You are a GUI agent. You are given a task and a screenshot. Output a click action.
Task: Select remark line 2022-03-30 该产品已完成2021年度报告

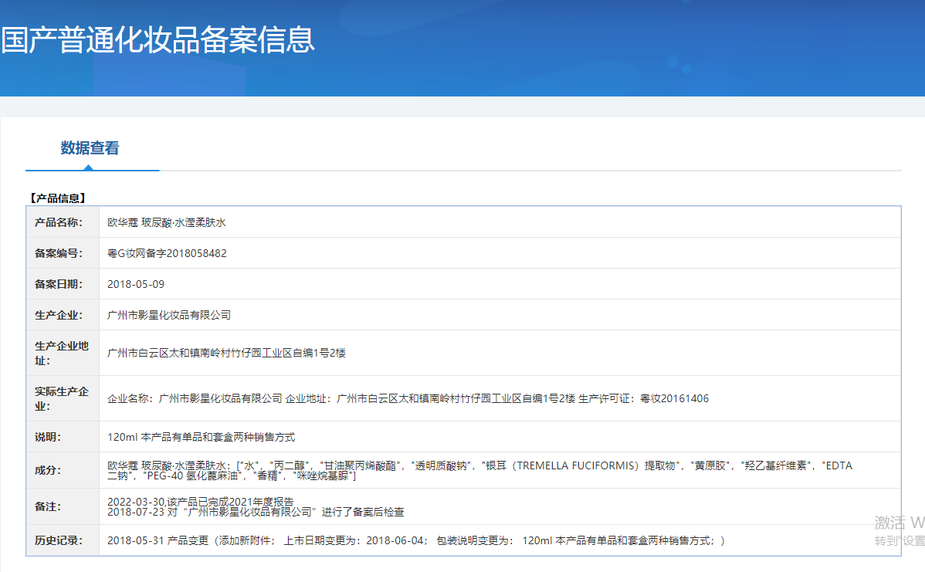201,502
